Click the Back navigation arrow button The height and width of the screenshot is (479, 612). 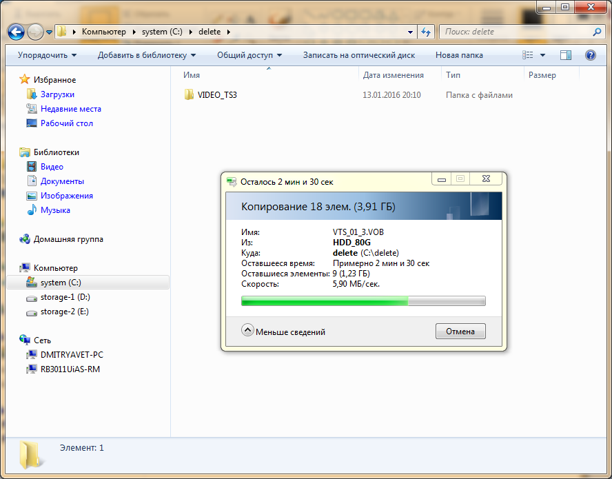pos(17,32)
